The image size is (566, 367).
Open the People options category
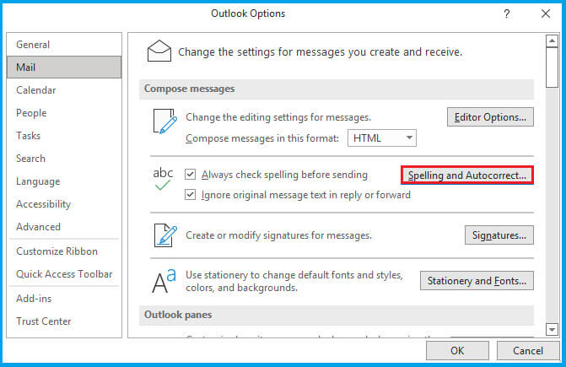pos(64,113)
